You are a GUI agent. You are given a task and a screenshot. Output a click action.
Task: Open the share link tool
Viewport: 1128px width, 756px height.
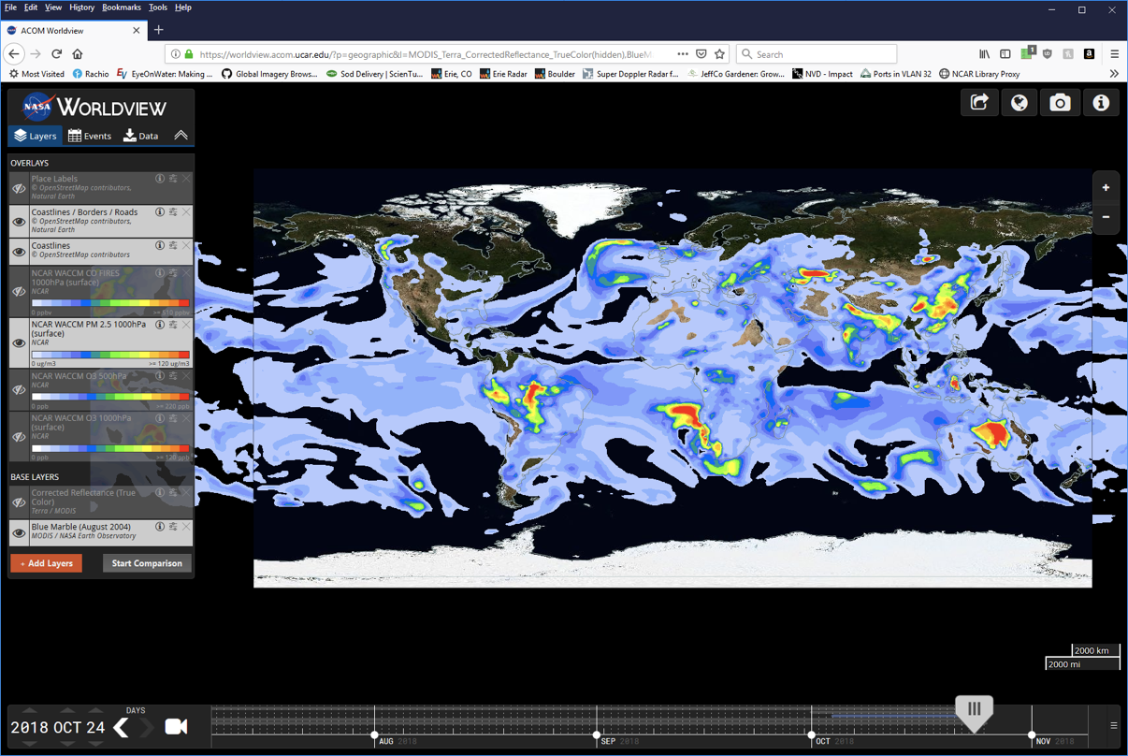(x=979, y=103)
